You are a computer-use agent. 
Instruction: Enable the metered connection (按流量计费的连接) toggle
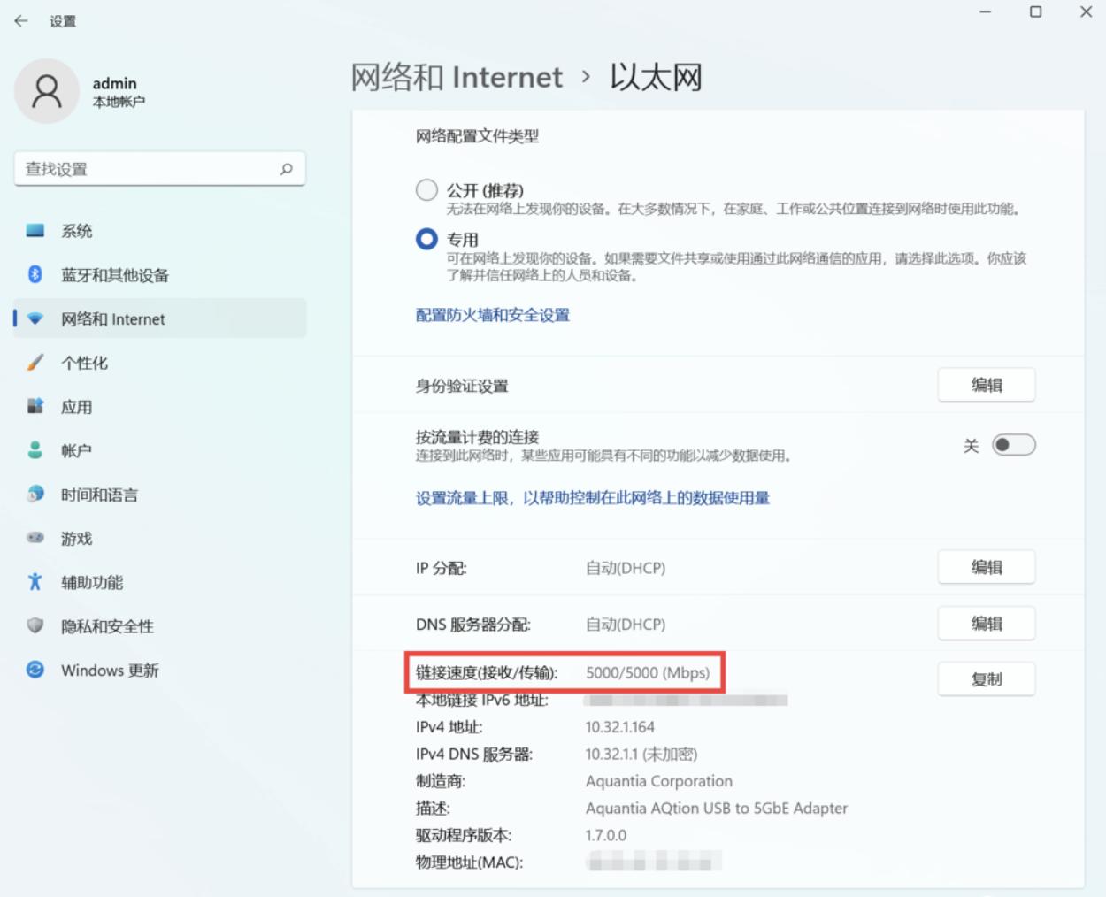[1014, 445]
